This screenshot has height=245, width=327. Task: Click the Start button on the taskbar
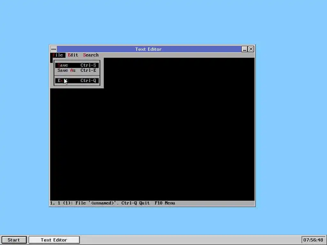click(x=14, y=240)
